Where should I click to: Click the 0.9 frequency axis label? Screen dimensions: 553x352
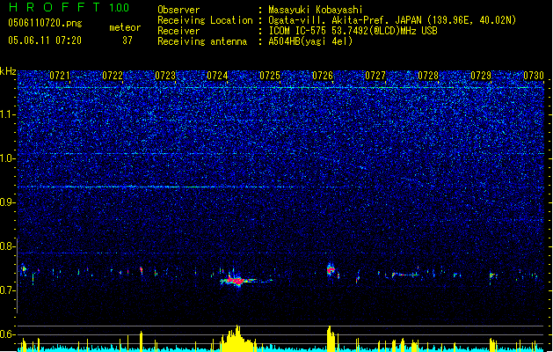(8, 202)
